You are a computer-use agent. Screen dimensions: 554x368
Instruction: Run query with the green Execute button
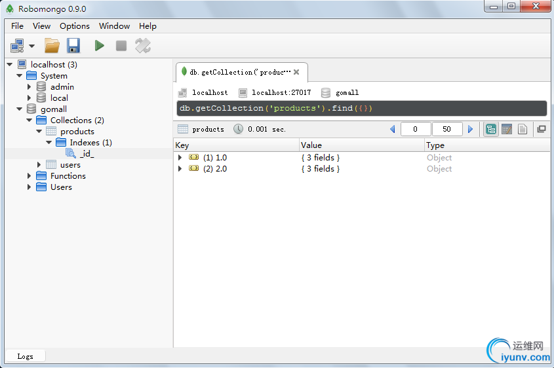99,46
